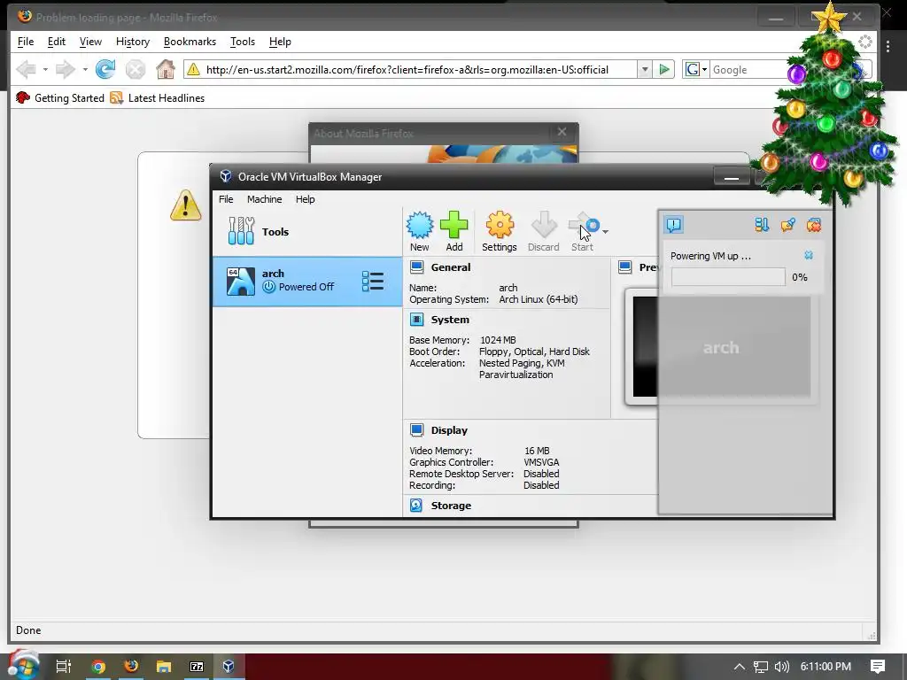The height and width of the screenshot is (680, 907).
Task: Cancel the Powering VM up notification
Action: pyautogui.click(x=809, y=256)
